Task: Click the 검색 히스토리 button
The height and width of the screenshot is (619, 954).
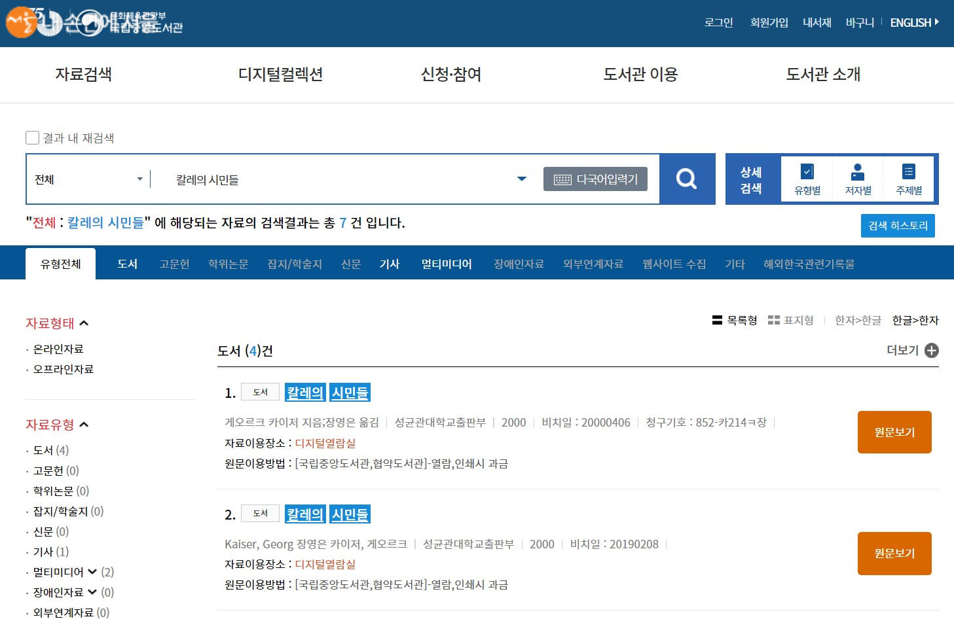Action: pos(898,226)
